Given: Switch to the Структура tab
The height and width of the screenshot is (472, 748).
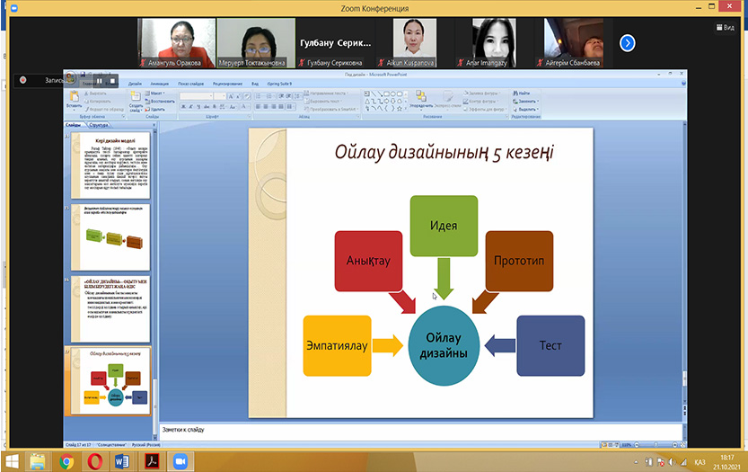Looking at the screenshot, I should click(x=99, y=125).
